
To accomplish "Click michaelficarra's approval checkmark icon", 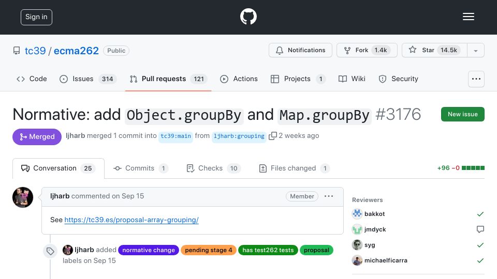I will coord(480,260).
